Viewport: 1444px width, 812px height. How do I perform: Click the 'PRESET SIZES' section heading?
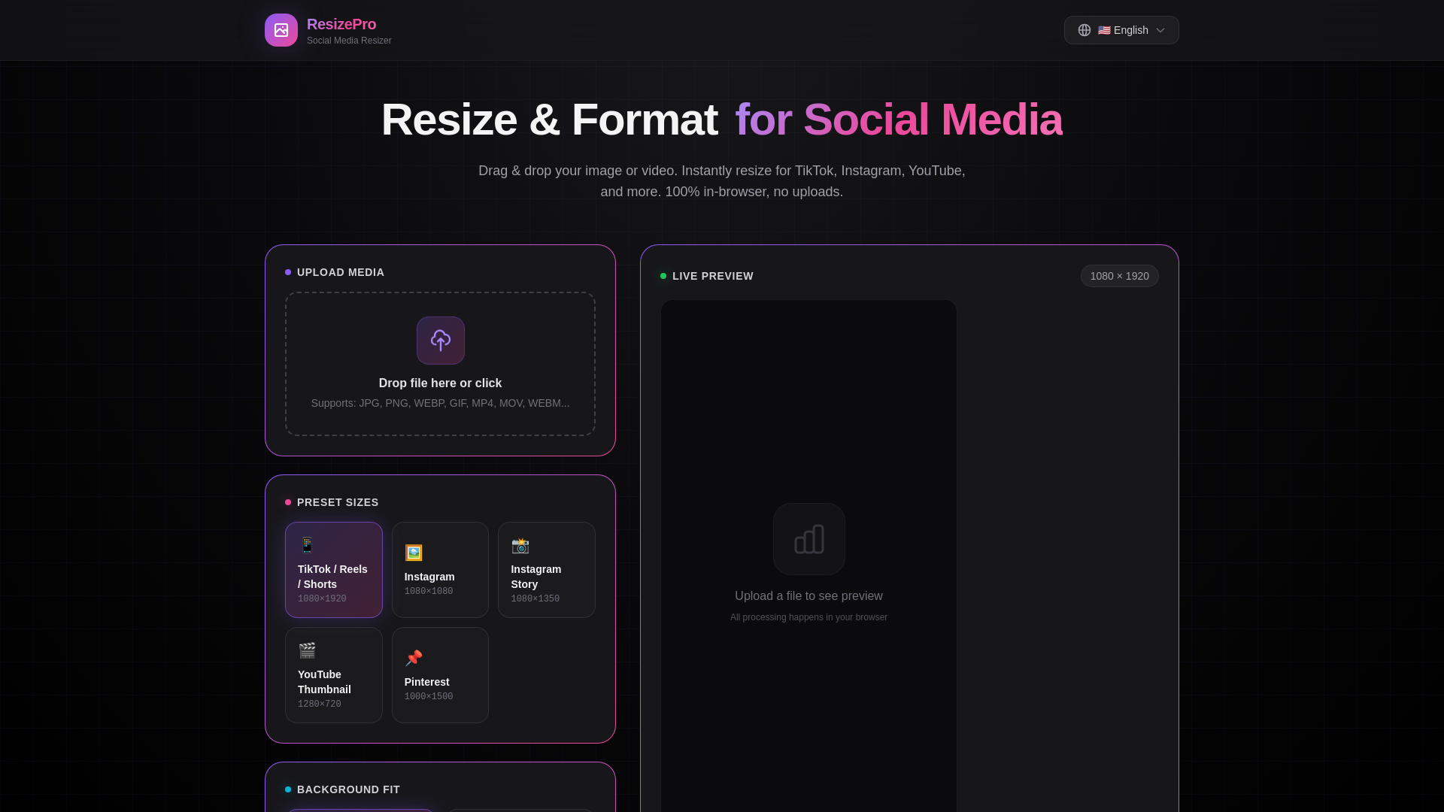(x=338, y=502)
